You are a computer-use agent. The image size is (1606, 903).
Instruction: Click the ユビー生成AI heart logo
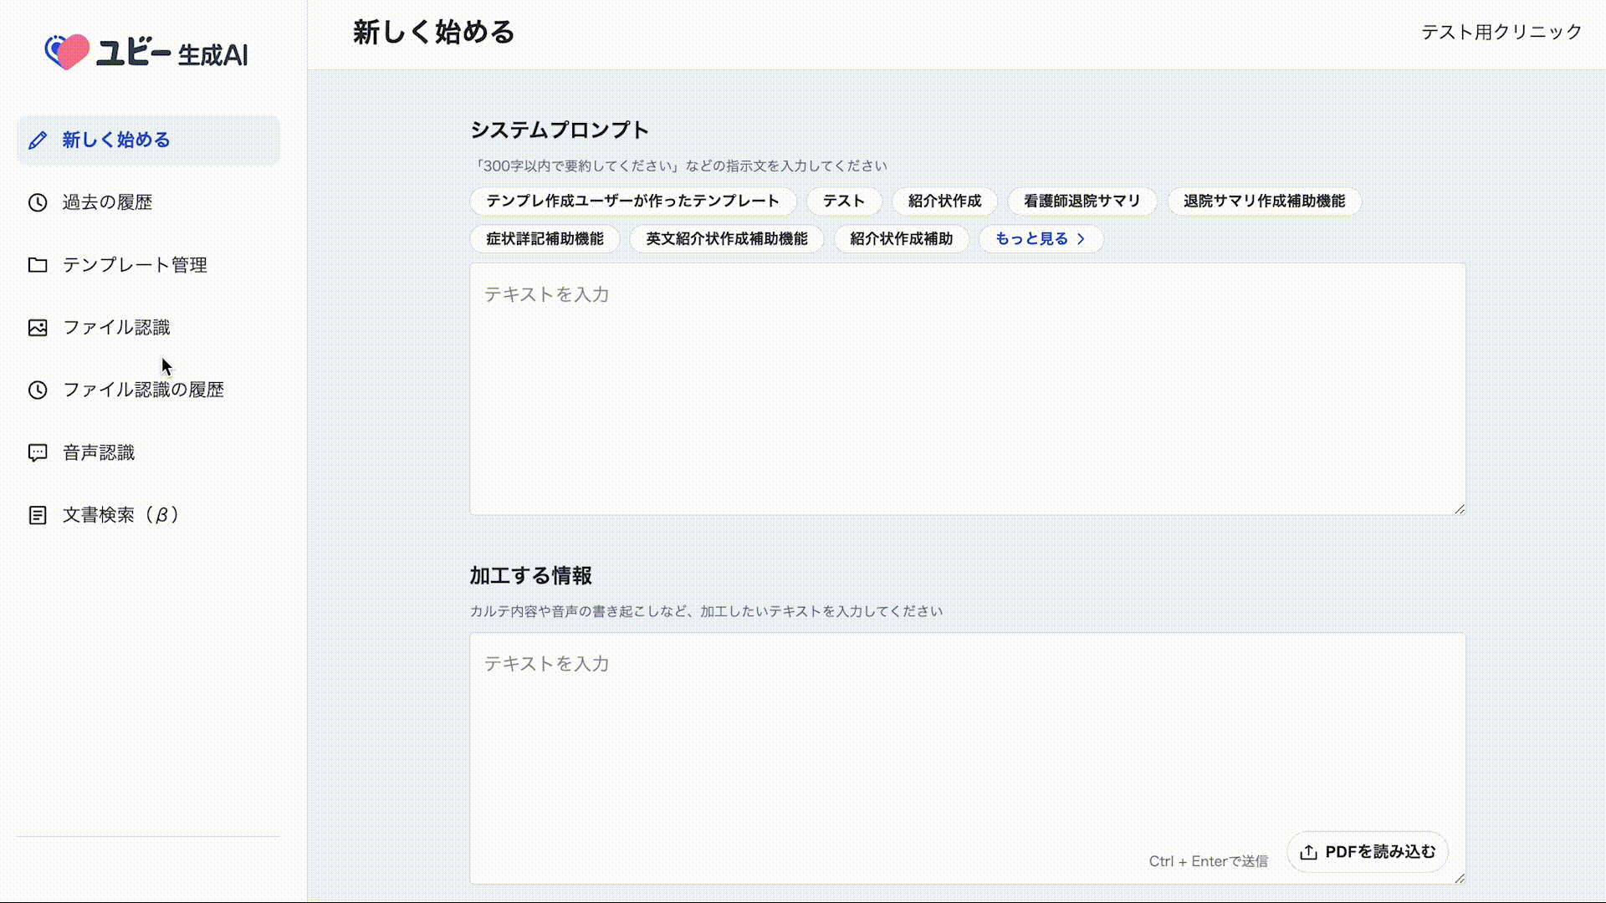[67, 52]
